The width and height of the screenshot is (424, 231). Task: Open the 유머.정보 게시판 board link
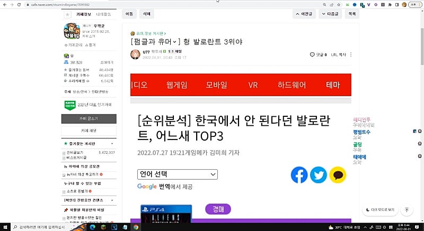point(151,34)
